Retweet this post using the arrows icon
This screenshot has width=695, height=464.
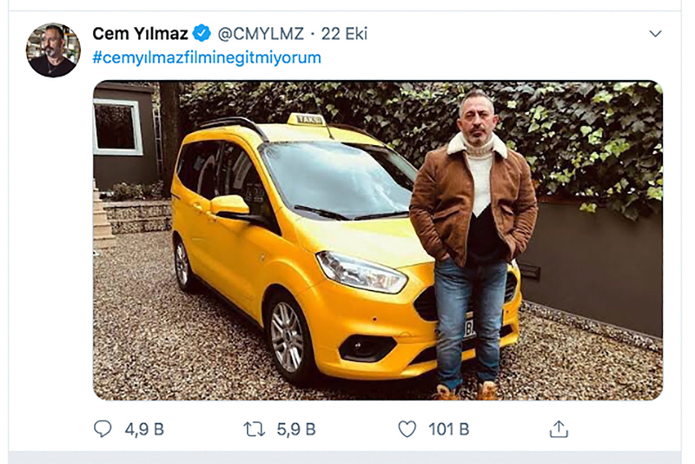[255, 428]
